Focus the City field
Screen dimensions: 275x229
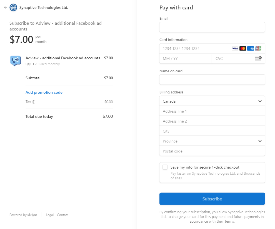pos(212,131)
